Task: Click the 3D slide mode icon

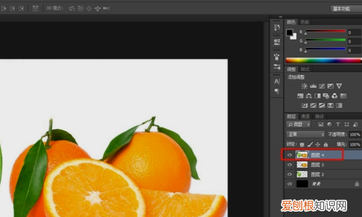Action: tap(97, 8)
